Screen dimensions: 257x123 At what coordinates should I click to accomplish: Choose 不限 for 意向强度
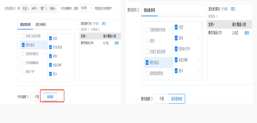pos(162,99)
